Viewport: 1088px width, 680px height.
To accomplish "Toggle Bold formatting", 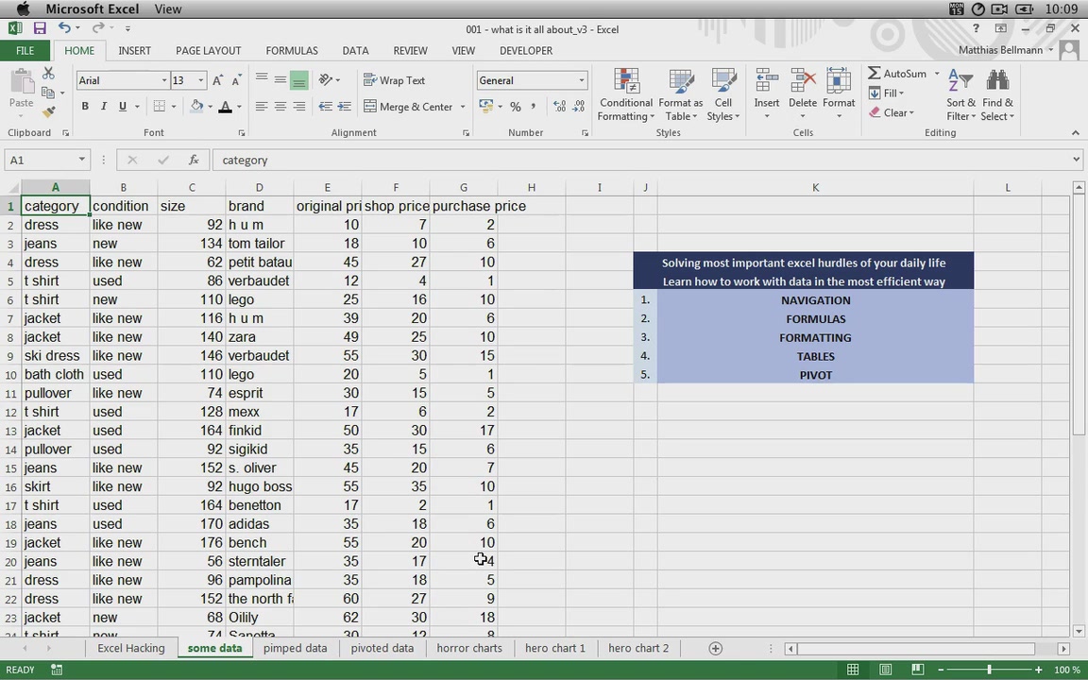I will (x=85, y=106).
